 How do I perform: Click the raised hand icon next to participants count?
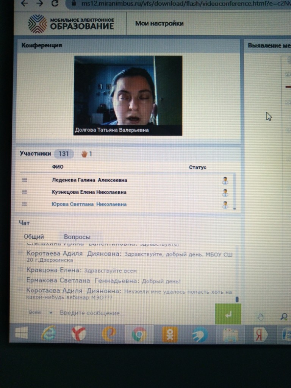point(84,154)
